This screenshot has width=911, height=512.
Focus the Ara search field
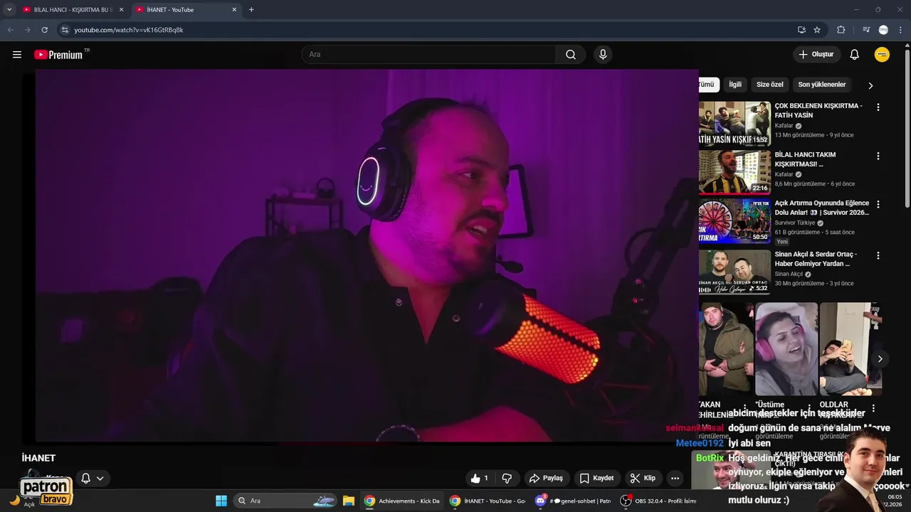click(428, 55)
